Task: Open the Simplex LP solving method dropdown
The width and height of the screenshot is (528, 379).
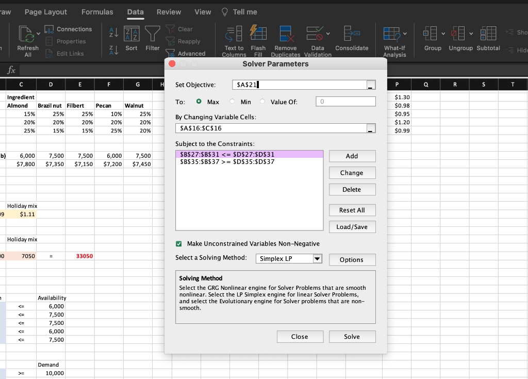Action: tap(317, 259)
